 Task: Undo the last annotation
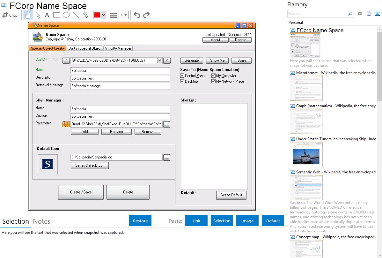137,15
